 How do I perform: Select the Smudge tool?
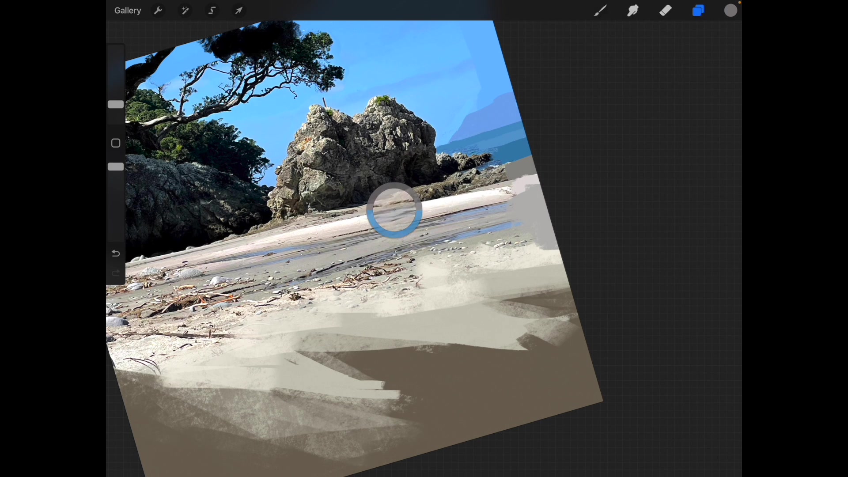(633, 11)
